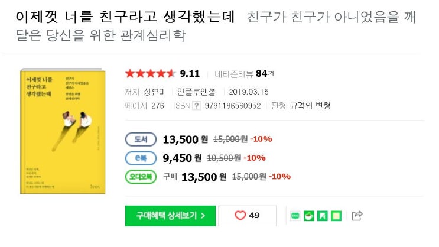Viewport: 439px width, 247px height.
Task: Click the red star rating icons
Action: point(150,74)
